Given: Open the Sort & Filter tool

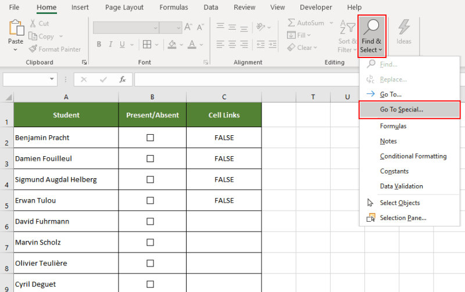Looking at the screenshot, I should 347,36.
